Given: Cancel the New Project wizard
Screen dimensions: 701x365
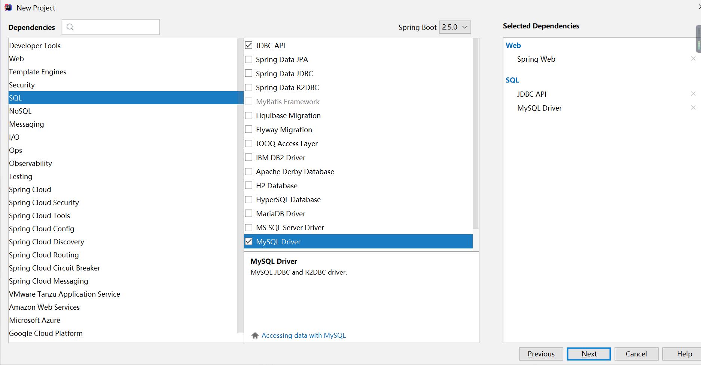Looking at the screenshot, I should (636, 354).
